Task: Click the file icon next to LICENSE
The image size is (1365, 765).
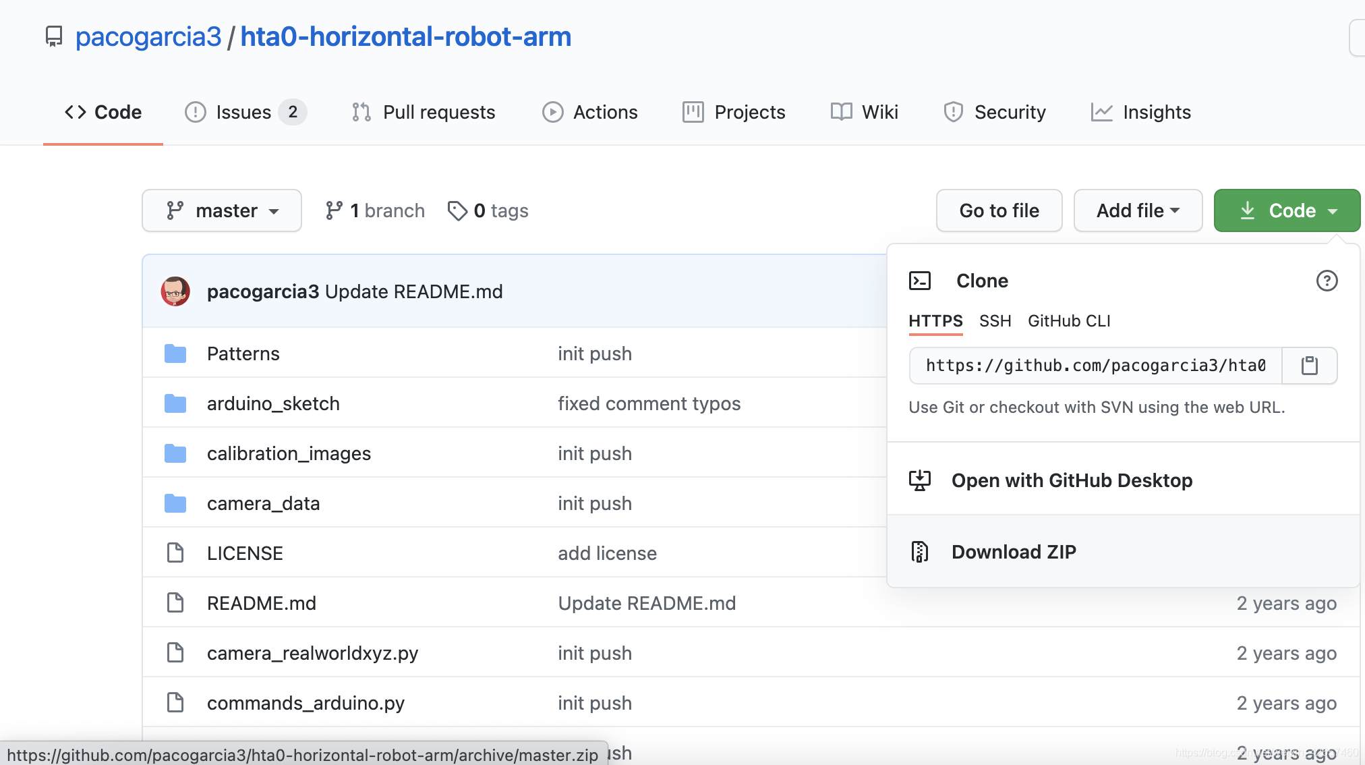Action: [x=175, y=553]
